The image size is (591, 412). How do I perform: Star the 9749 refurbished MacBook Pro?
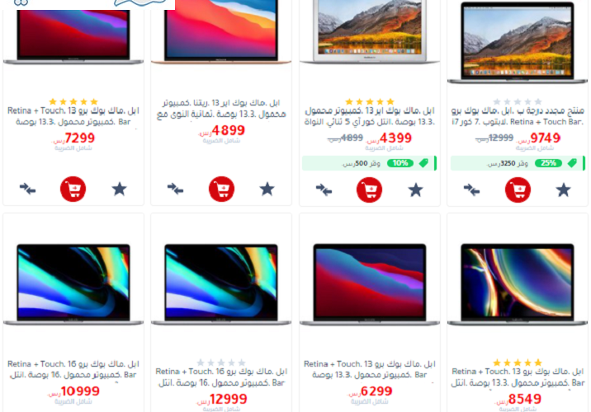[564, 190]
